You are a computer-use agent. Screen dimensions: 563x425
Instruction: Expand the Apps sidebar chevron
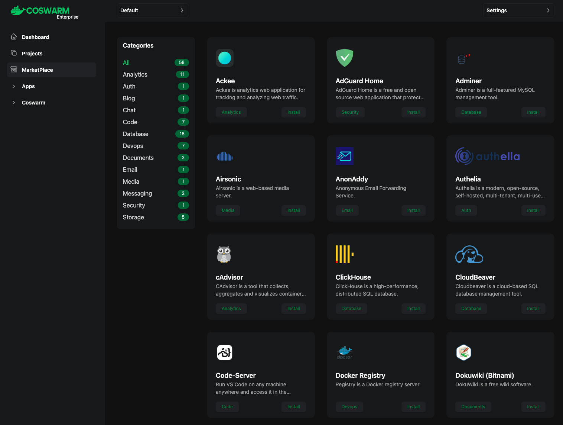coord(14,86)
